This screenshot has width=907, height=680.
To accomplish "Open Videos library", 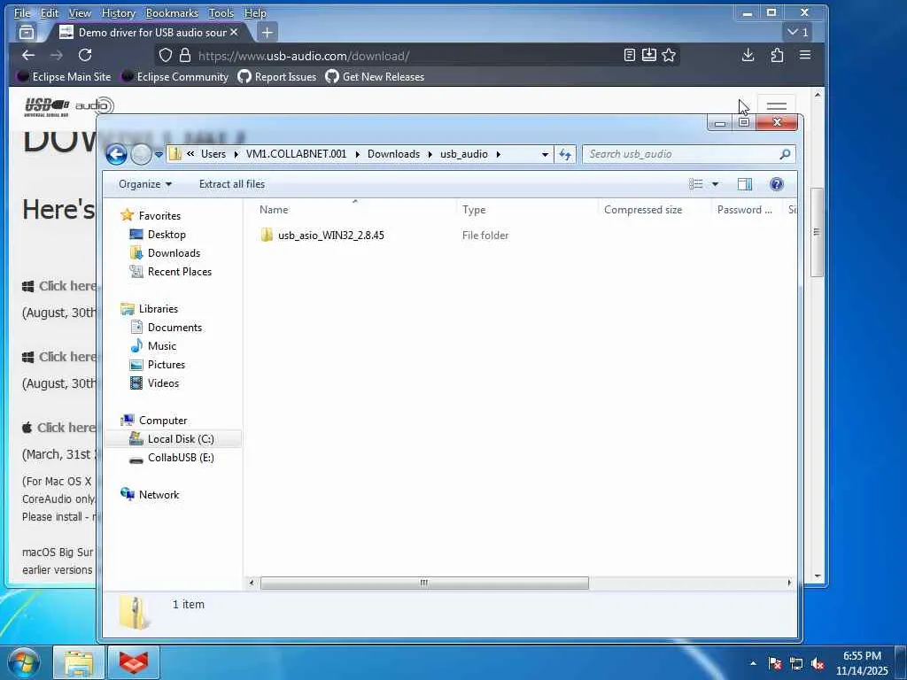I will 163,383.
